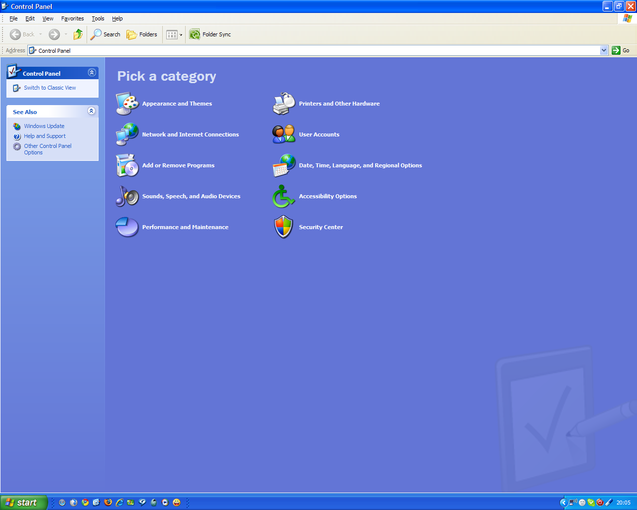Image resolution: width=637 pixels, height=510 pixels.
Task: Open the Performance and Maintenance icon
Action: click(x=127, y=227)
